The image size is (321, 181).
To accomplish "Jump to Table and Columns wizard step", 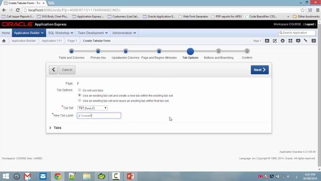I will (71, 51).
